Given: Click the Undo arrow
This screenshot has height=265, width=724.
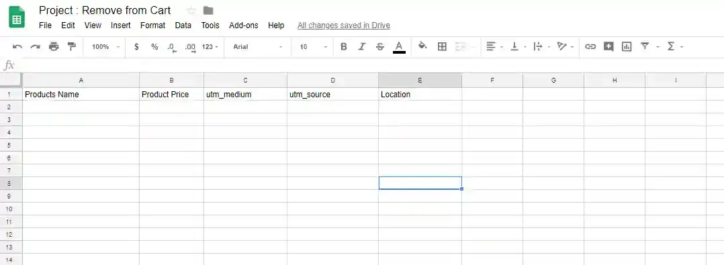Looking at the screenshot, I should [x=17, y=46].
